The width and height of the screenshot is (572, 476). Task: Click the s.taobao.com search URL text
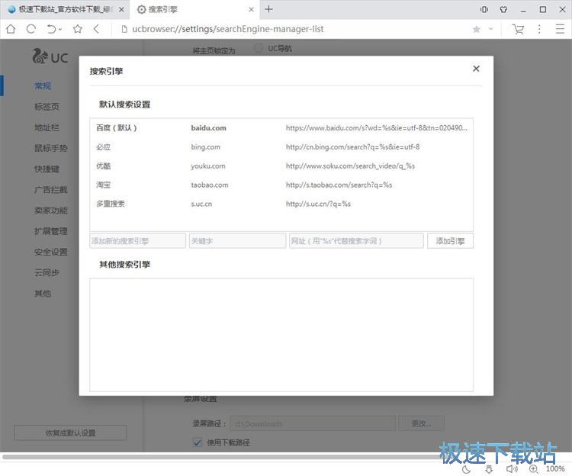point(339,185)
